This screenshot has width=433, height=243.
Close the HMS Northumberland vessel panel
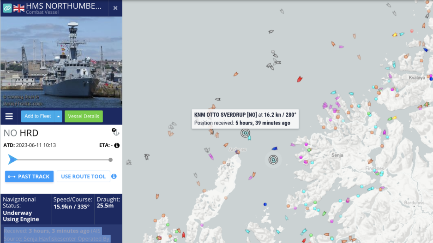click(x=115, y=8)
